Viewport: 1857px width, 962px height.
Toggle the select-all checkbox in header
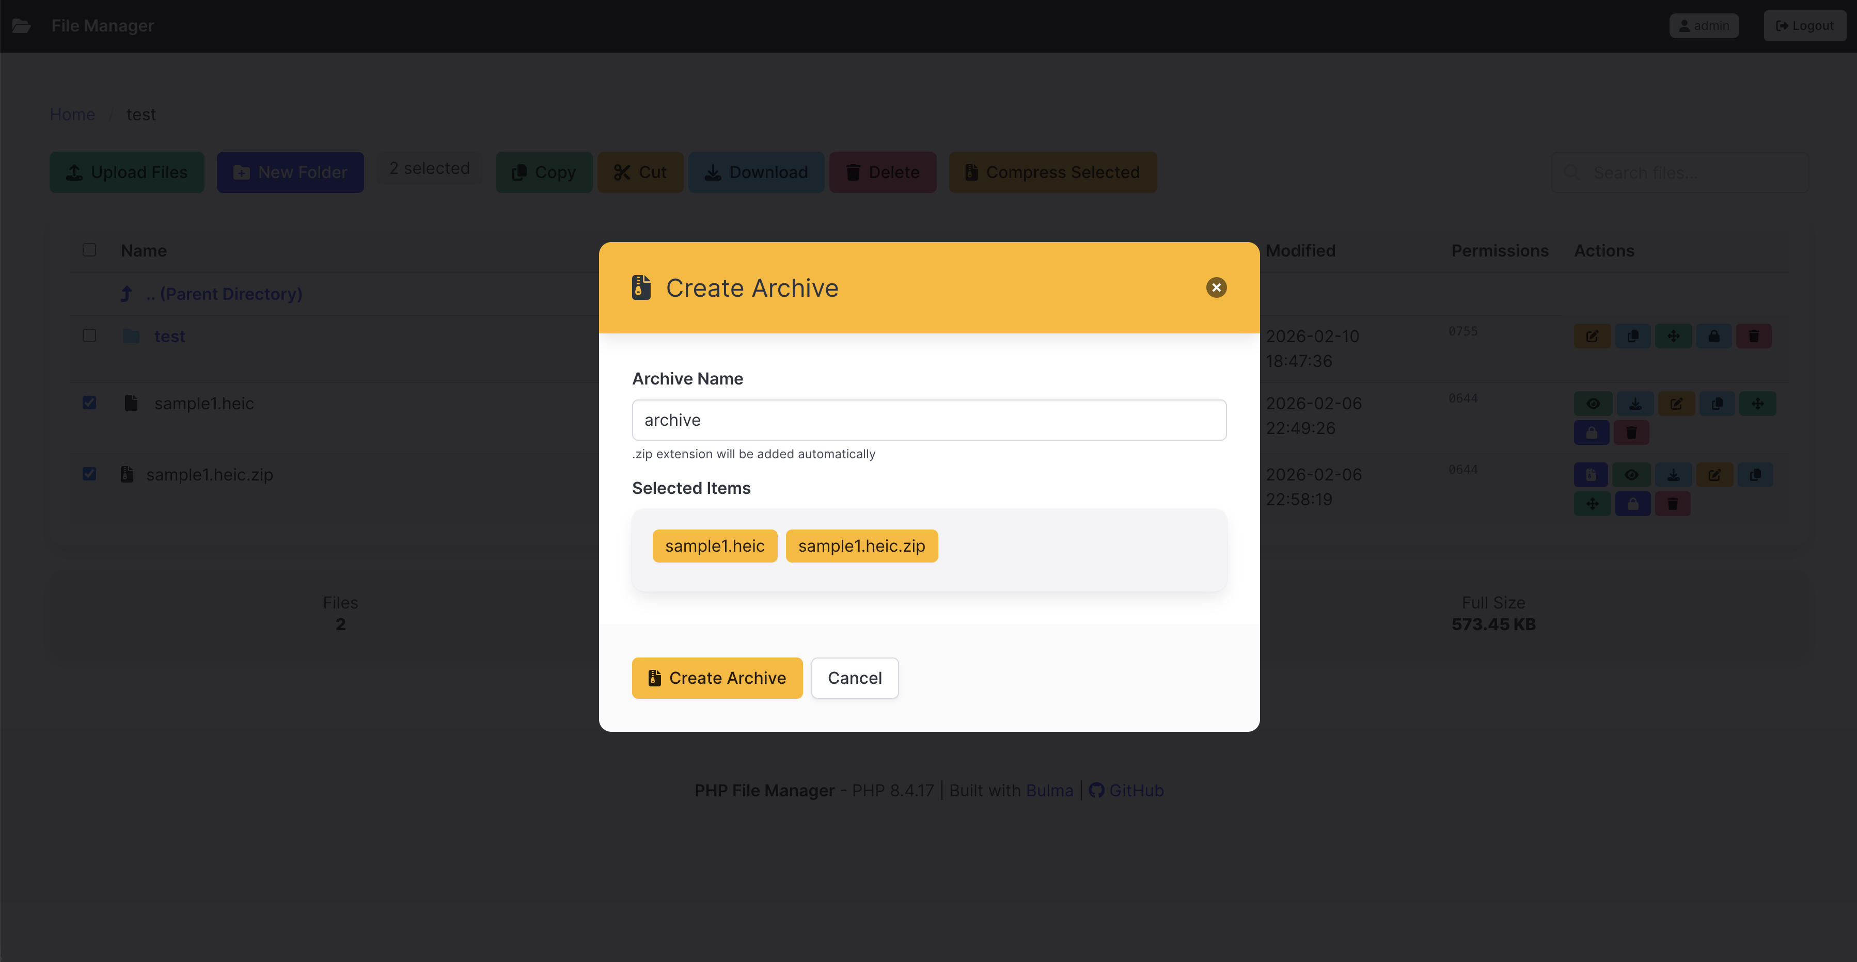pos(89,250)
